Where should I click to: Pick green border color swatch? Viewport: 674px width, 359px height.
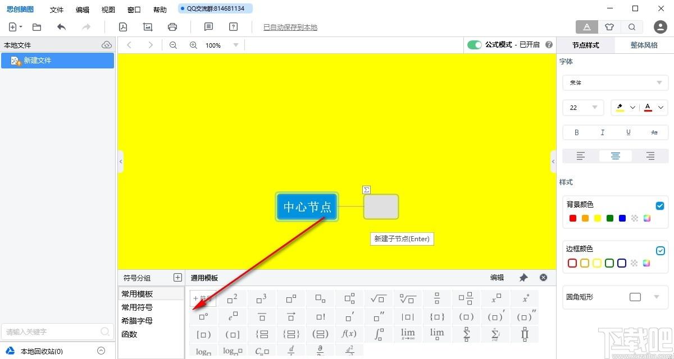point(609,263)
